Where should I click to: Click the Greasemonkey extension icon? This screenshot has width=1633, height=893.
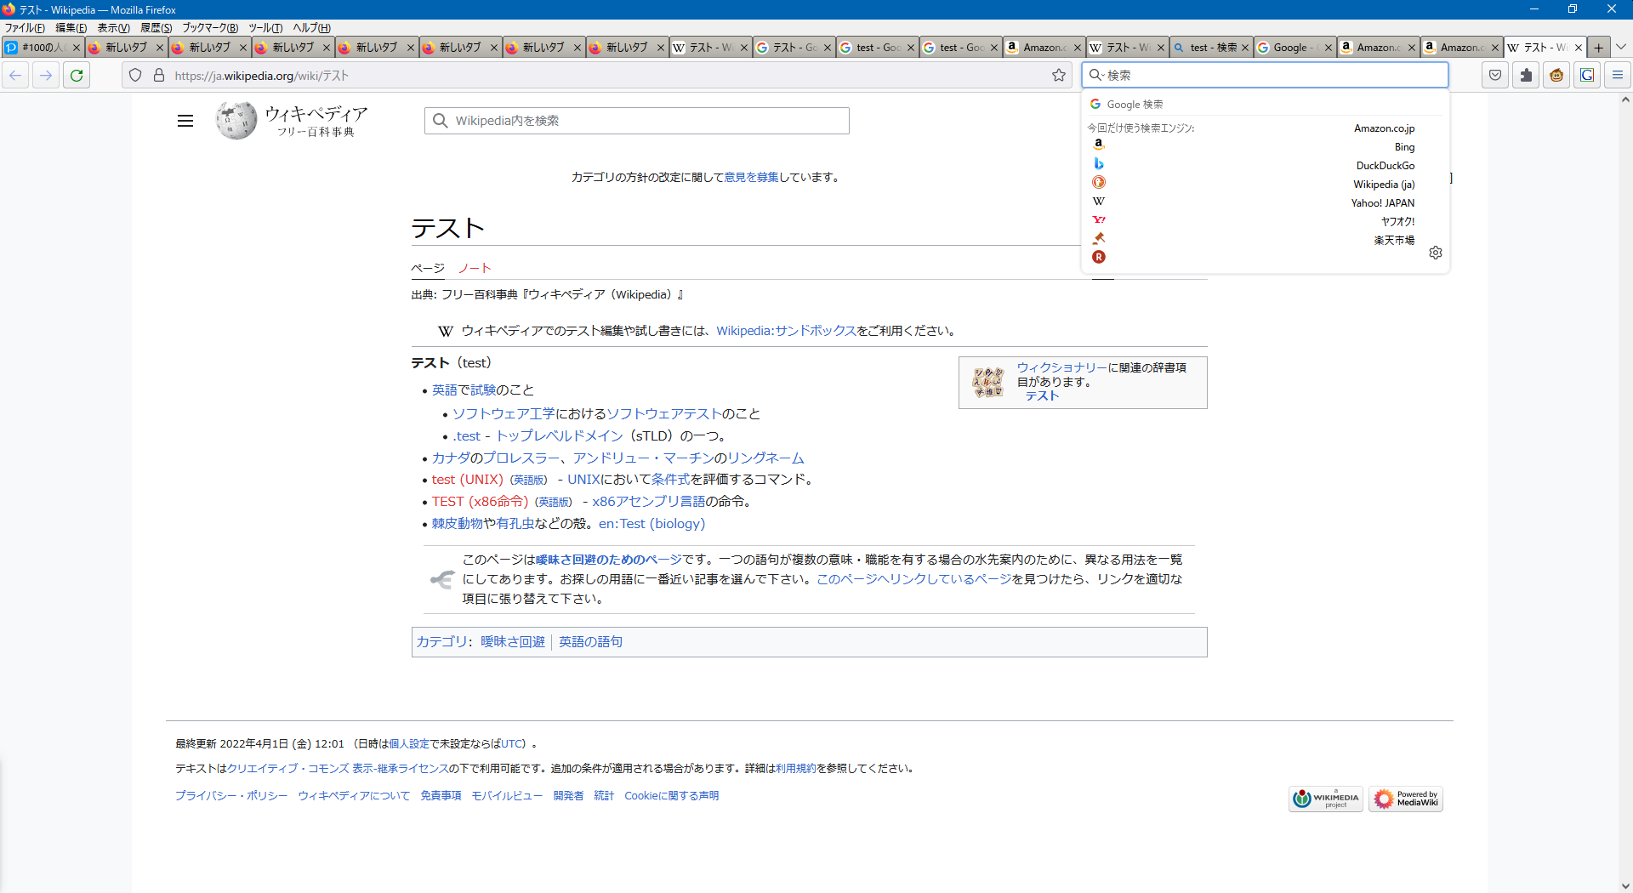tap(1556, 75)
